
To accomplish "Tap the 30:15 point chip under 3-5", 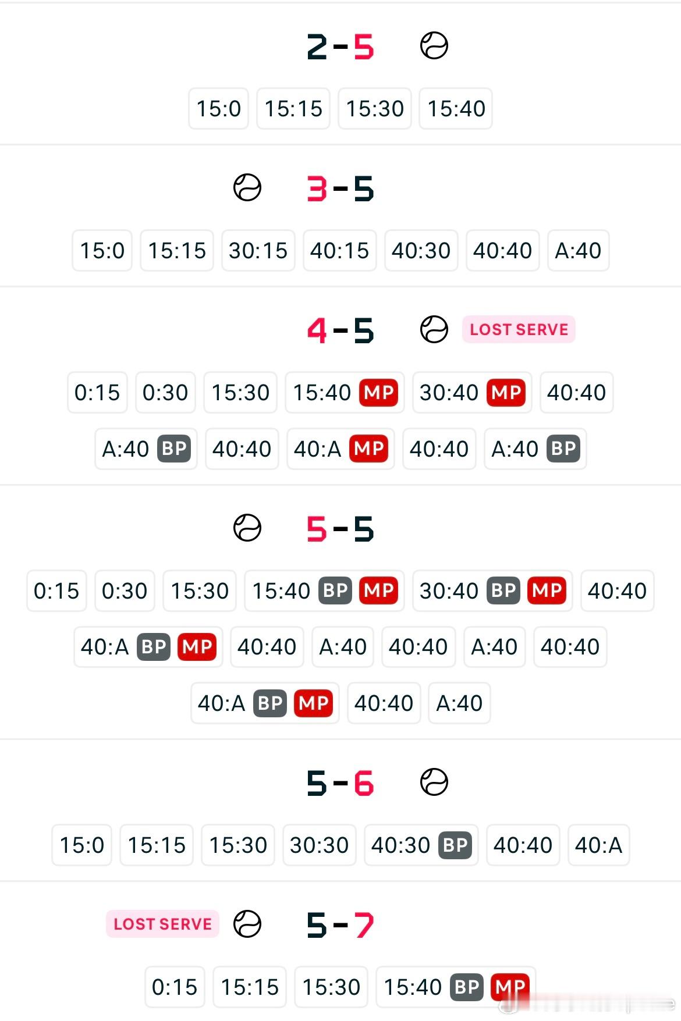I will [x=258, y=251].
